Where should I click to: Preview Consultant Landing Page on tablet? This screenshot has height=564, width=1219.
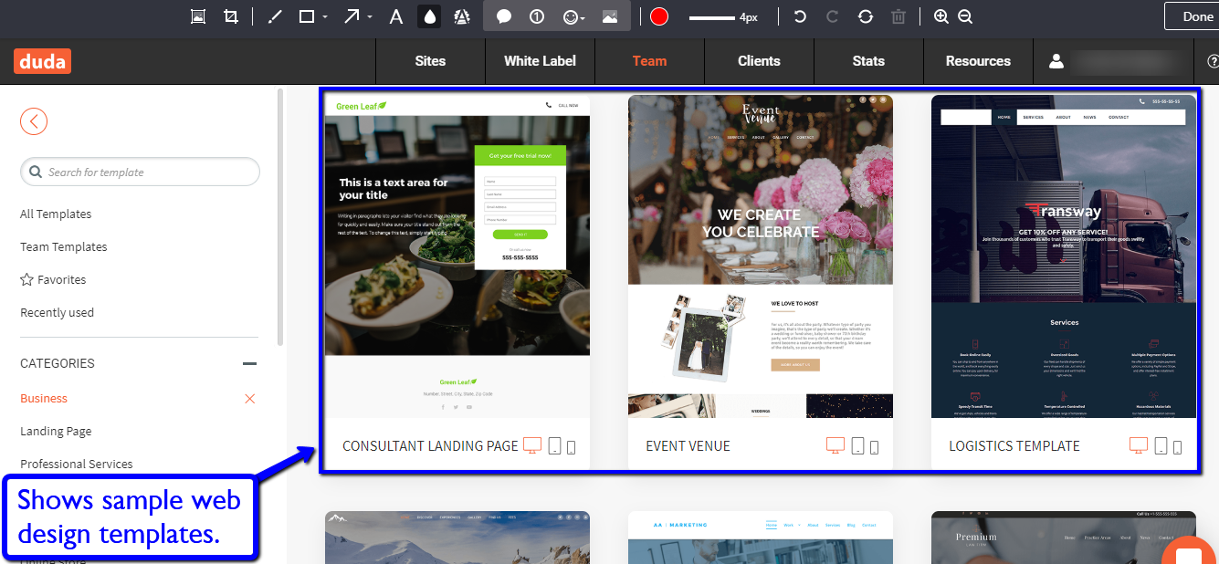[x=554, y=446]
